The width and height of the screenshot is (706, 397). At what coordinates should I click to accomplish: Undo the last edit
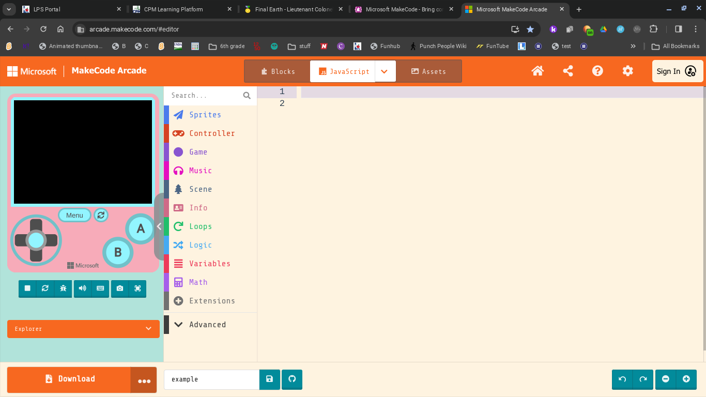click(622, 379)
